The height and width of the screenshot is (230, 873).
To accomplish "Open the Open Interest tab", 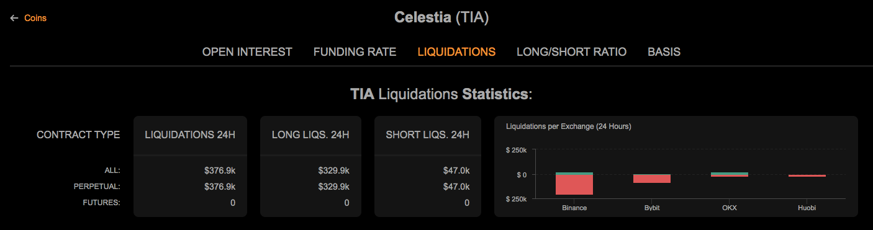I will pyautogui.click(x=247, y=52).
